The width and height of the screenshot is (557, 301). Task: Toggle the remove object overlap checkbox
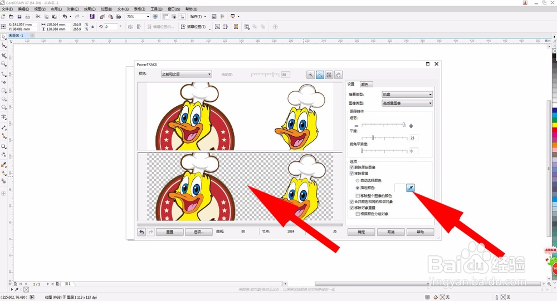click(351, 208)
